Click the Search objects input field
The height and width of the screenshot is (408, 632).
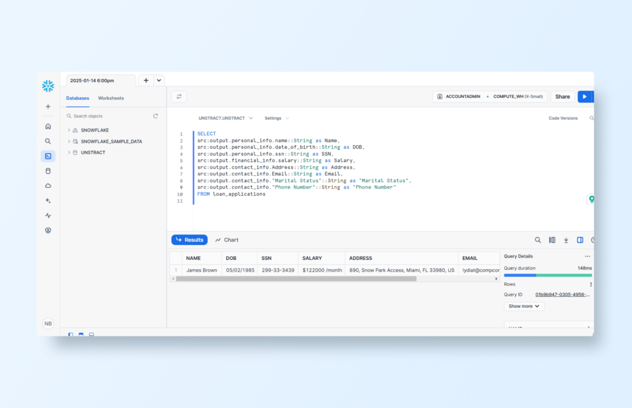point(108,116)
